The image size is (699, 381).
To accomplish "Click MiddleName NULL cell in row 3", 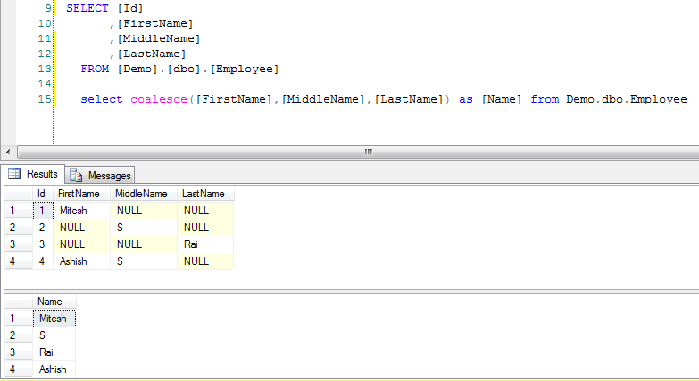I will point(144,244).
